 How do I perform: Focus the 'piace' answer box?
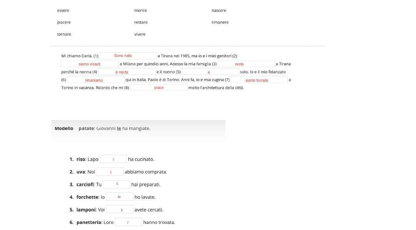pos(159,88)
